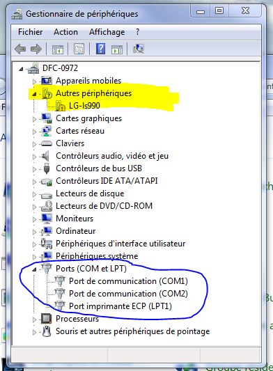Expand Souris et autres périphériques node
273x371 pixels.
pyautogui.click(x=35, y=332)
